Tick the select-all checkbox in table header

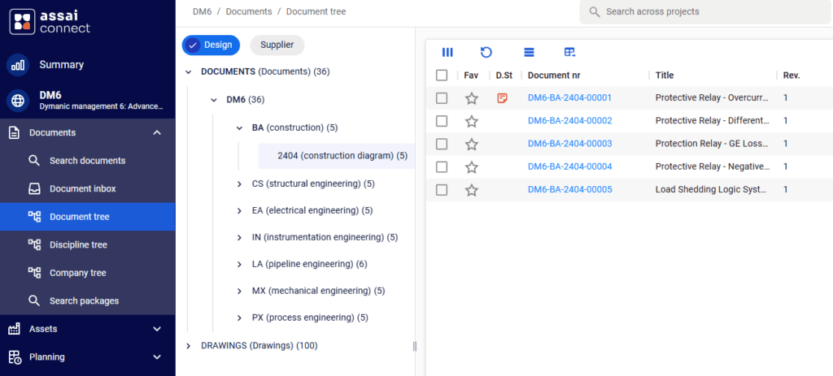(x=442, y=76)
